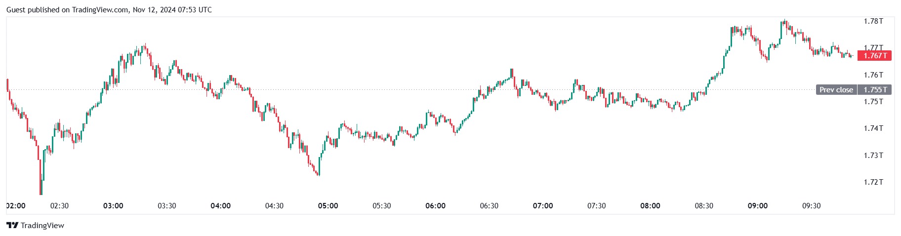Select the 06:30 time axis label
901x236 pixels.
(489, 206)
